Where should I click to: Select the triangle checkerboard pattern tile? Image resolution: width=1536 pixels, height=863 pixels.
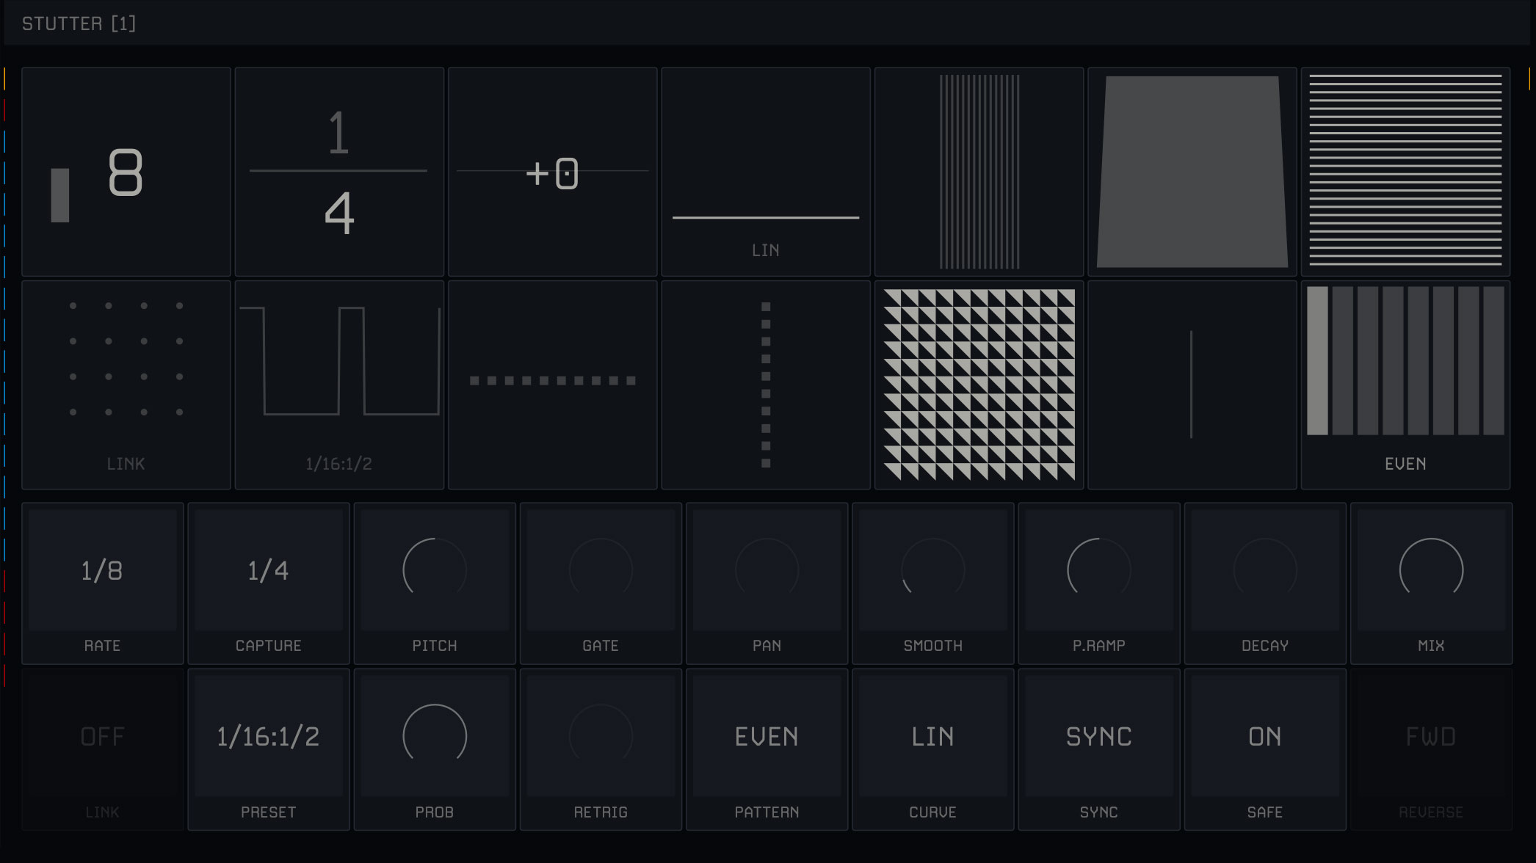(x=979, y=384)
